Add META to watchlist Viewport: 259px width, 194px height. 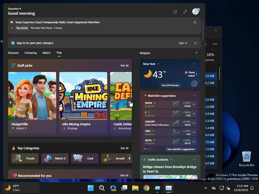(x=193, y=142)
